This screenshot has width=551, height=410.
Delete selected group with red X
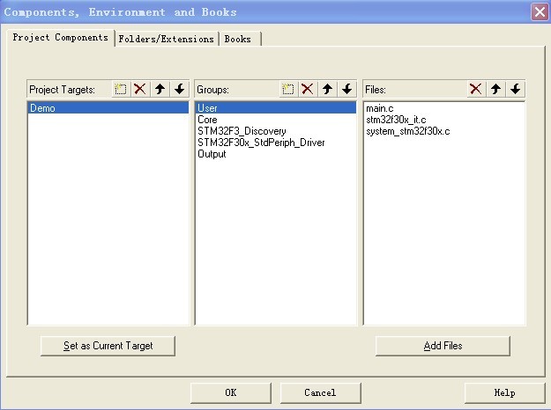click(307, 89)
